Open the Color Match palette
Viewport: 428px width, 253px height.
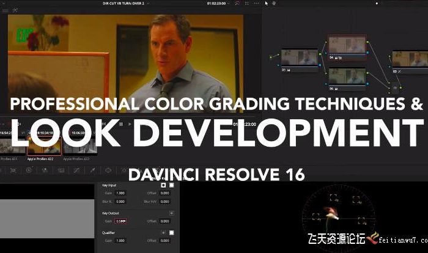click(x=13, y=170)
